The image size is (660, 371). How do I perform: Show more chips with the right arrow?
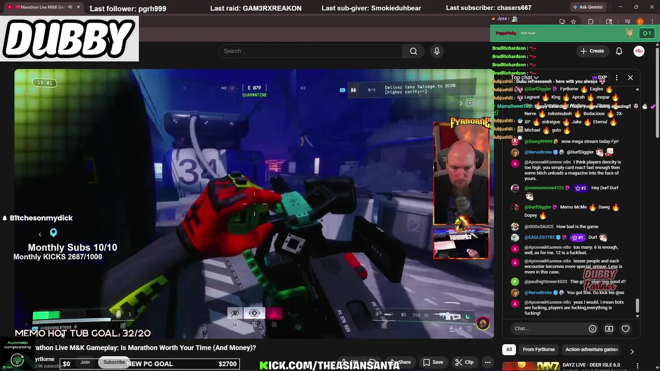(632, 351)
